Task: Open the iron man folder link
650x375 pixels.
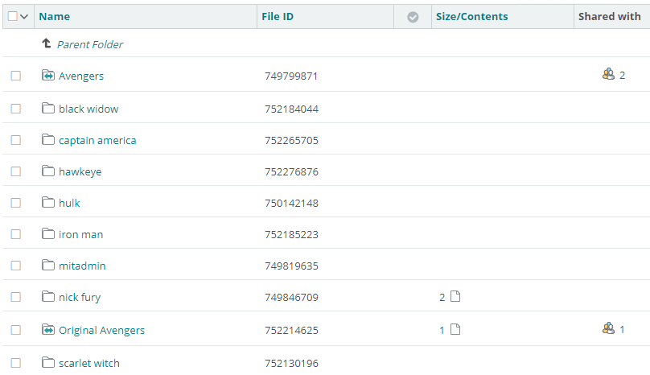Action: click(80, 234)
